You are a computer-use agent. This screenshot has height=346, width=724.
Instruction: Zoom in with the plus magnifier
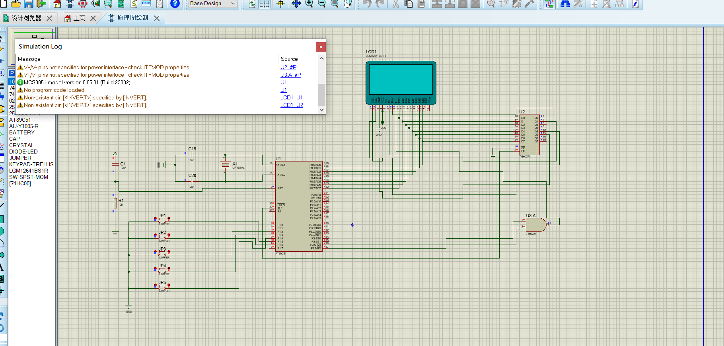click(x=309, y=4)
